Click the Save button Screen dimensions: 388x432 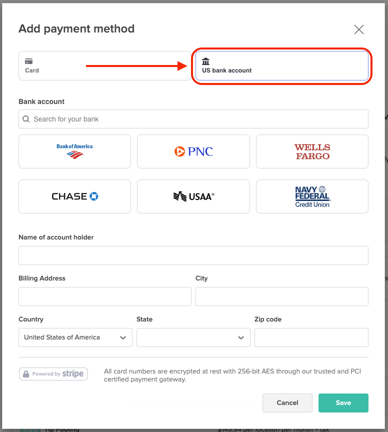[343, 403]
